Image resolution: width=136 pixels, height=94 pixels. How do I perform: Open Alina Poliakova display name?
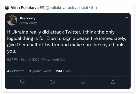[25, 8]
